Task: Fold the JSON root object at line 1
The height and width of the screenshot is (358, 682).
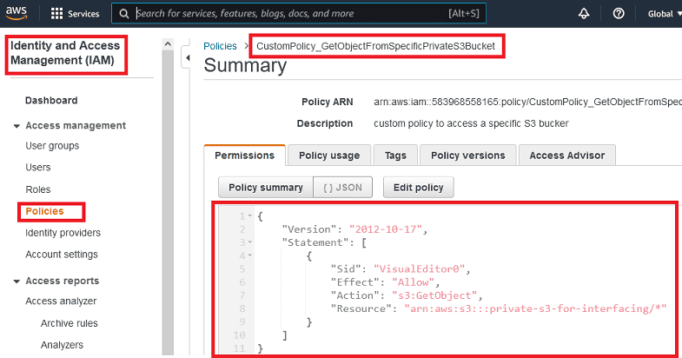Action: (251, 215)
